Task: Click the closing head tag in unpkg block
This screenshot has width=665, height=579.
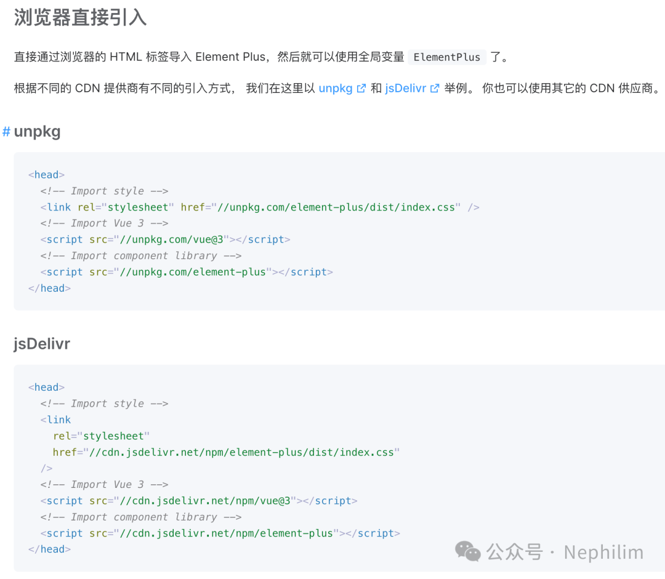Action: (x=50, y=288)
